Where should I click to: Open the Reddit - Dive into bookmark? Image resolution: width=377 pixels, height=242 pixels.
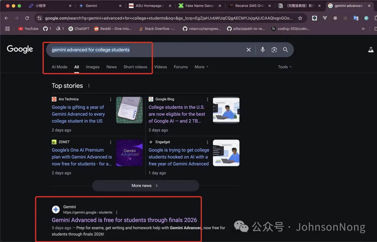[113, 29]
